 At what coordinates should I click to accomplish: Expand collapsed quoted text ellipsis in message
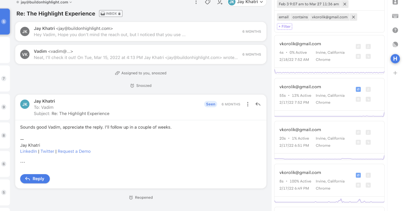click(23, 162)
